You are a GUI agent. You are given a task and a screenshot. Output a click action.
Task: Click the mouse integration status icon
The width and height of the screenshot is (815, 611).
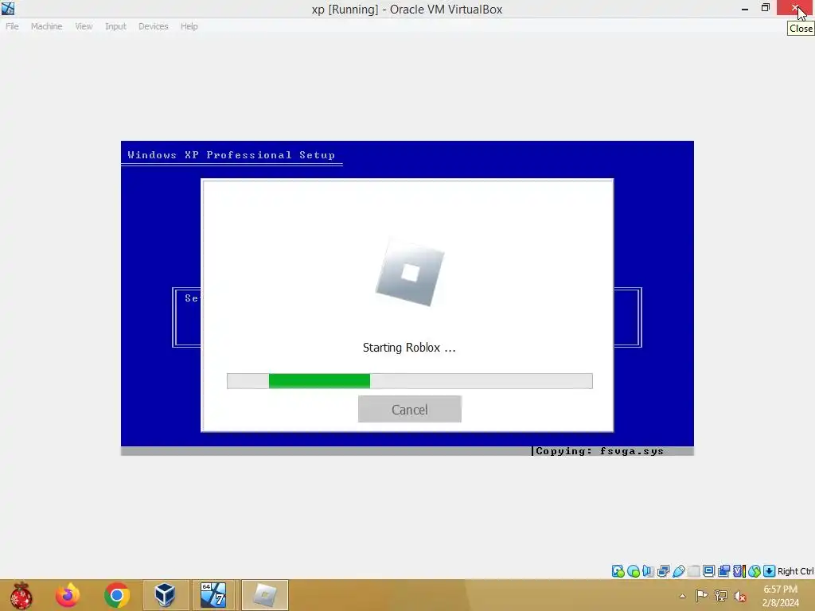tap(755, 571)
